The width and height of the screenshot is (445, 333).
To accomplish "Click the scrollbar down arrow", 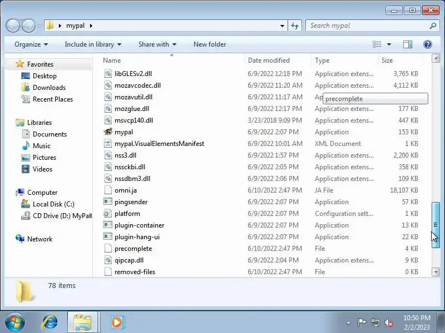I will [436, 272].
